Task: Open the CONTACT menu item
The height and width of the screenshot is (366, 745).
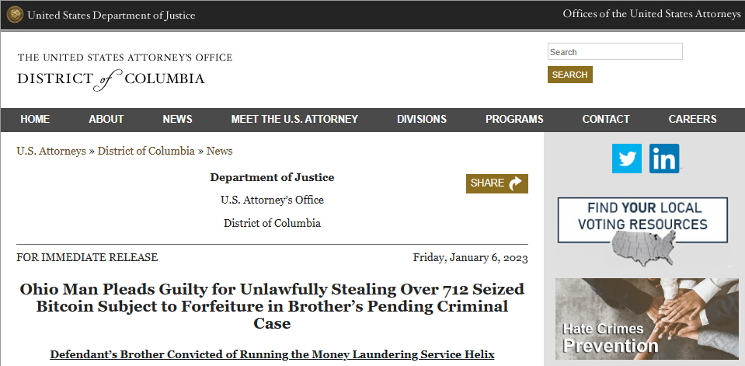Action: tap(606, 120)
